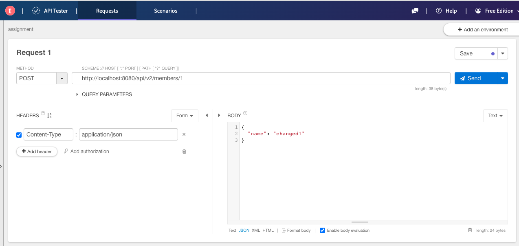519x246 pixels.
Task: Open the chat feedback icon
Action: click(x=415, y=11)
